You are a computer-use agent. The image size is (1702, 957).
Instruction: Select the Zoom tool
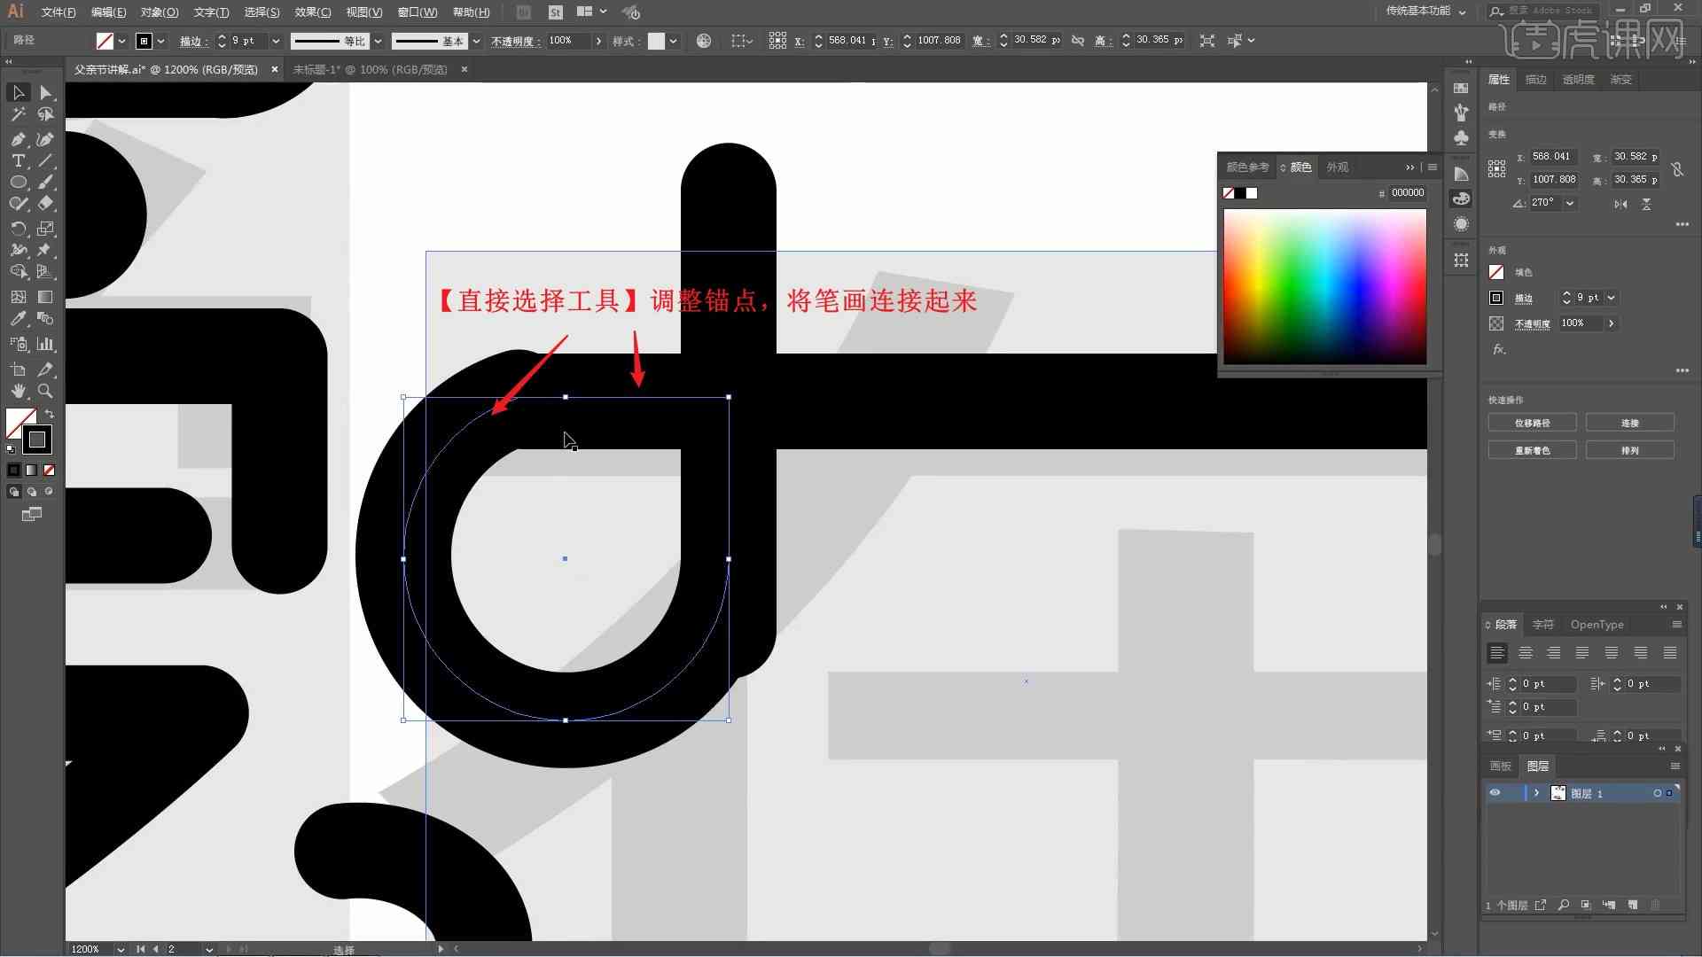click(45, 390)
